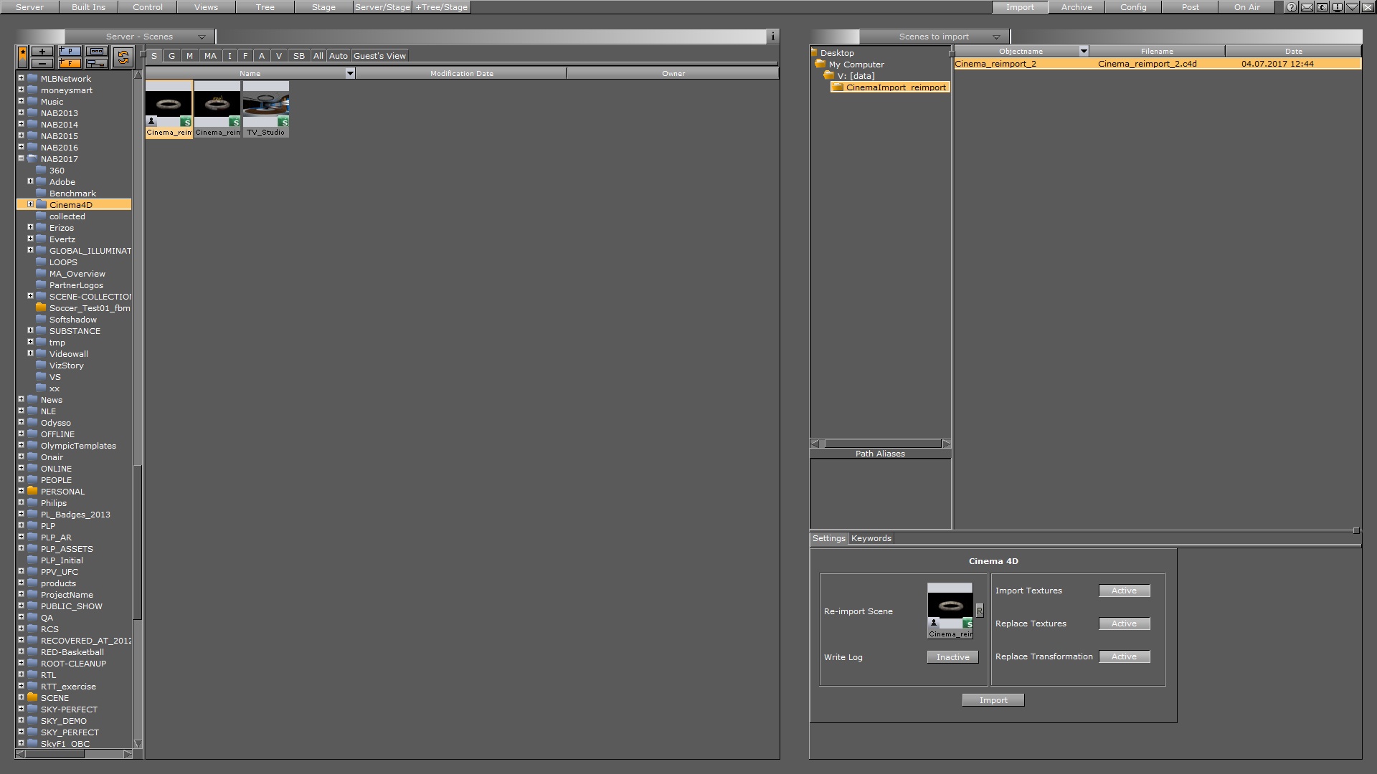Click the G filter icon in scene toolbar
This screenshot has height=774, width=1377.
(x=170, y=56)
